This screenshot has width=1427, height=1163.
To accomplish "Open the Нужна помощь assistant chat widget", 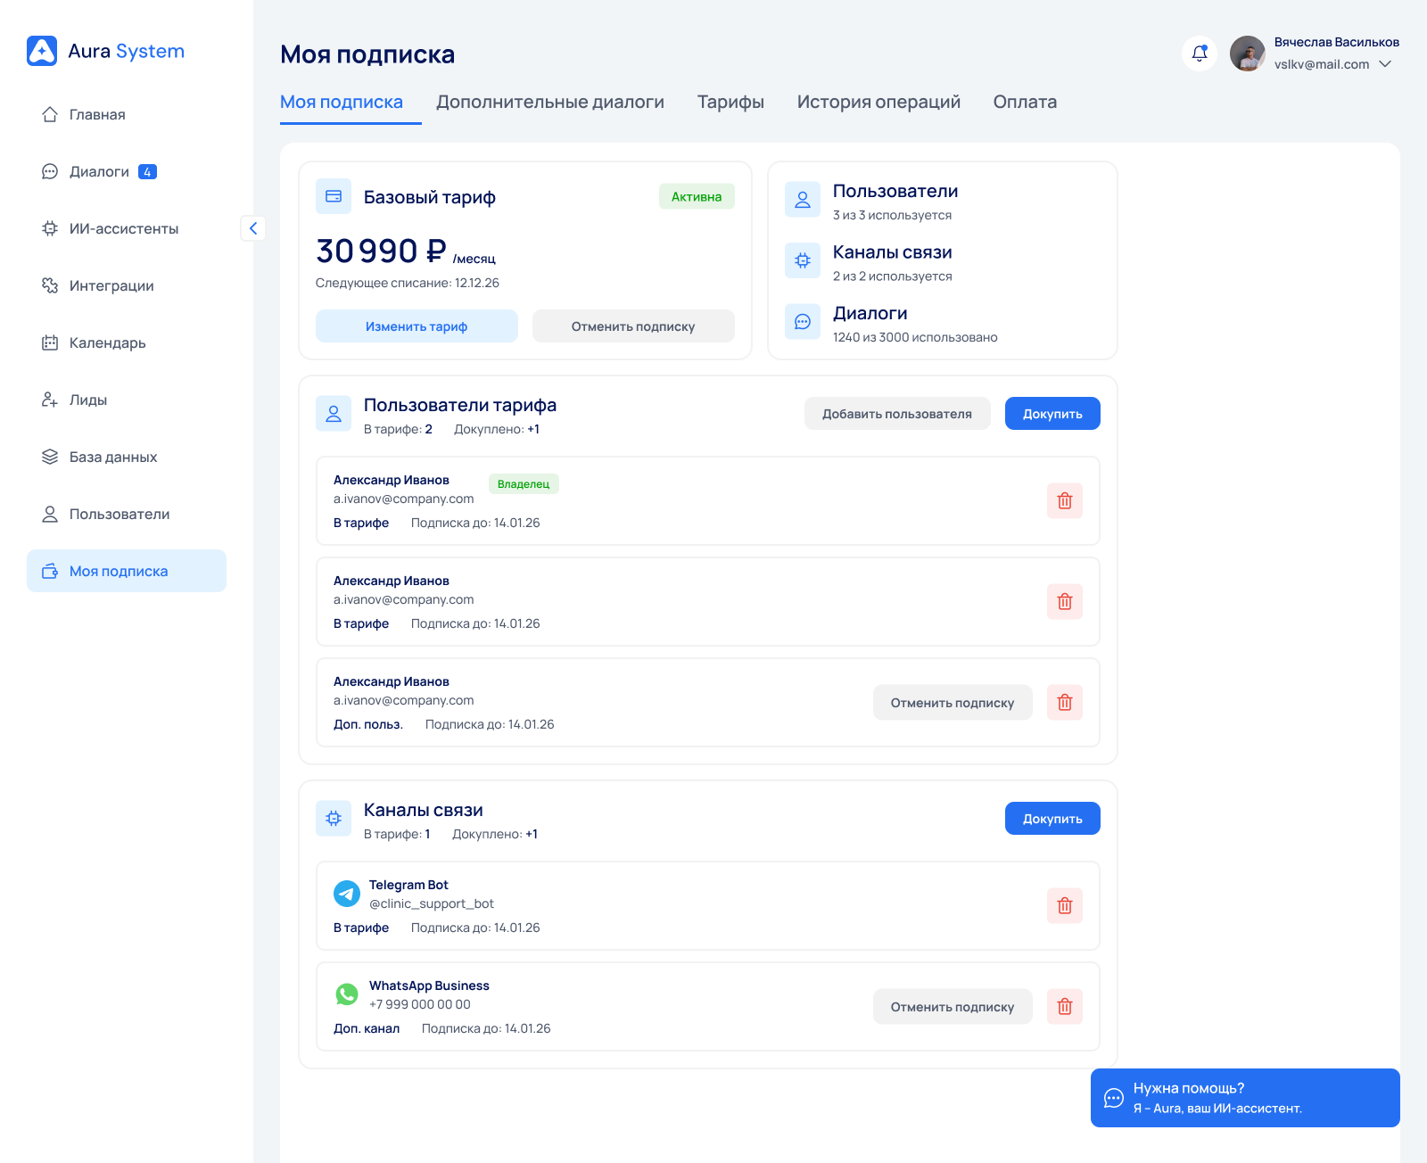I will (x=1244, y=1098).
